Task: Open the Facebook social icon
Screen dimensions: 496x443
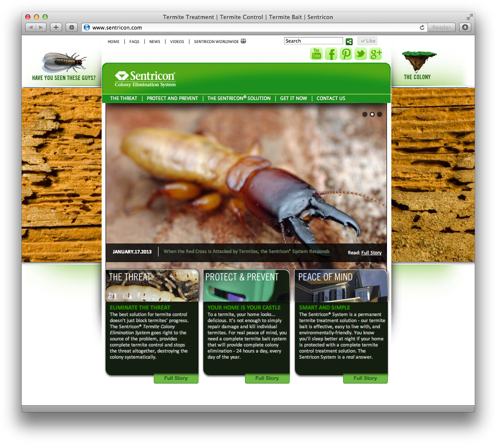Action: click(331, 53)
